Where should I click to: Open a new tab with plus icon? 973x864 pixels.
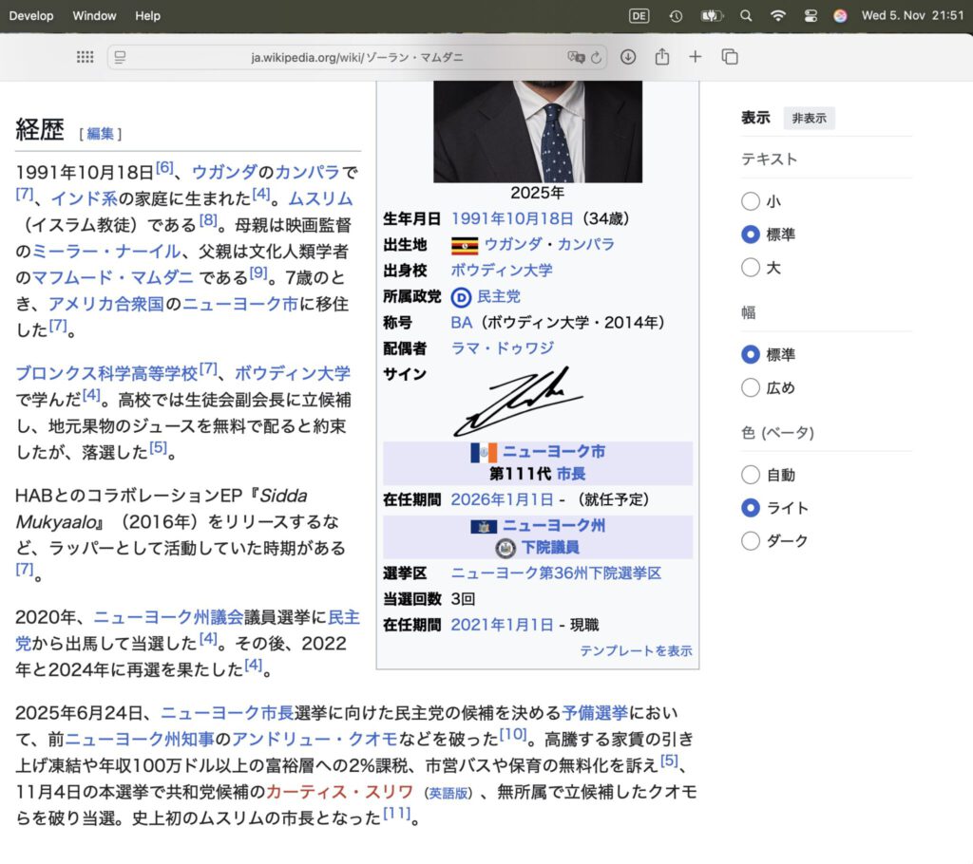tap(696, 57)
